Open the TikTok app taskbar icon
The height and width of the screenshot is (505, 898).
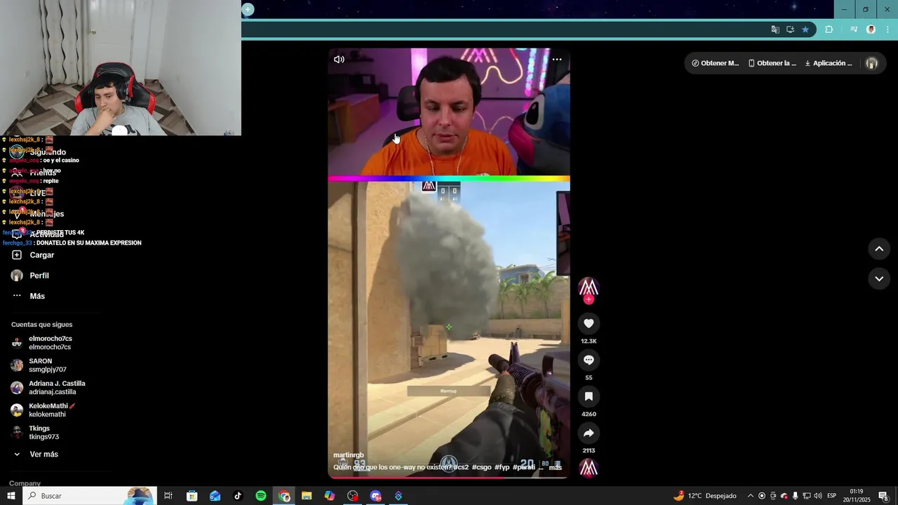pos(238,496)
